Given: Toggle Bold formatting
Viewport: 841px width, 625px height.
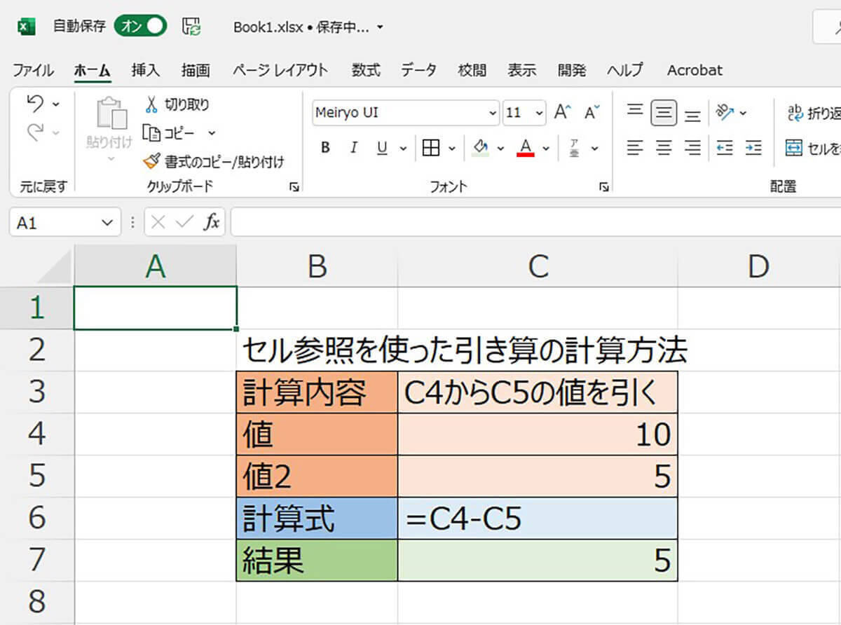Looking at the screenshot, I should tap(325, 148).
